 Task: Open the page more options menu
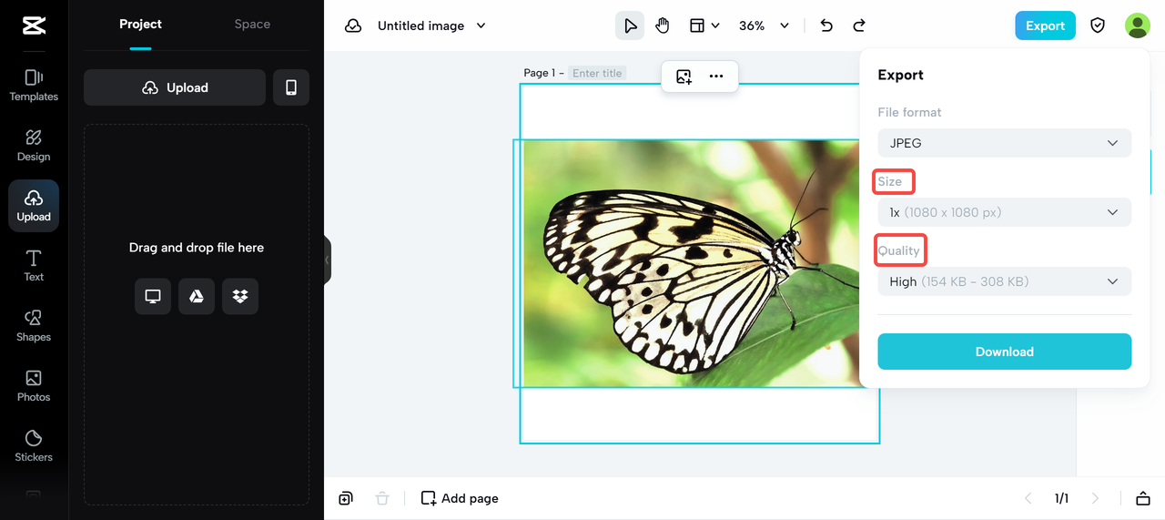pos(716,76)
